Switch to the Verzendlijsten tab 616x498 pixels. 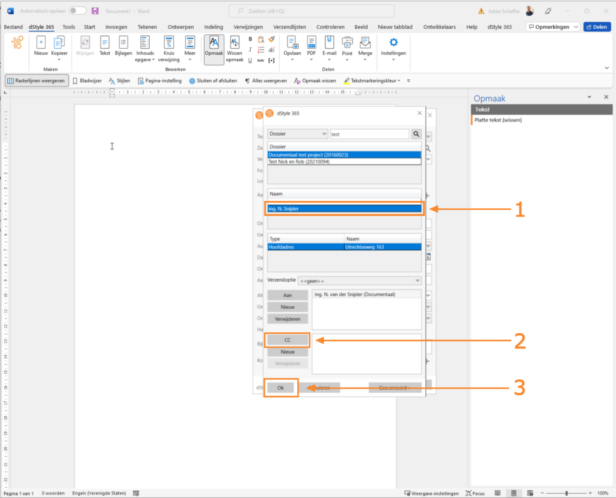(289, 27)
